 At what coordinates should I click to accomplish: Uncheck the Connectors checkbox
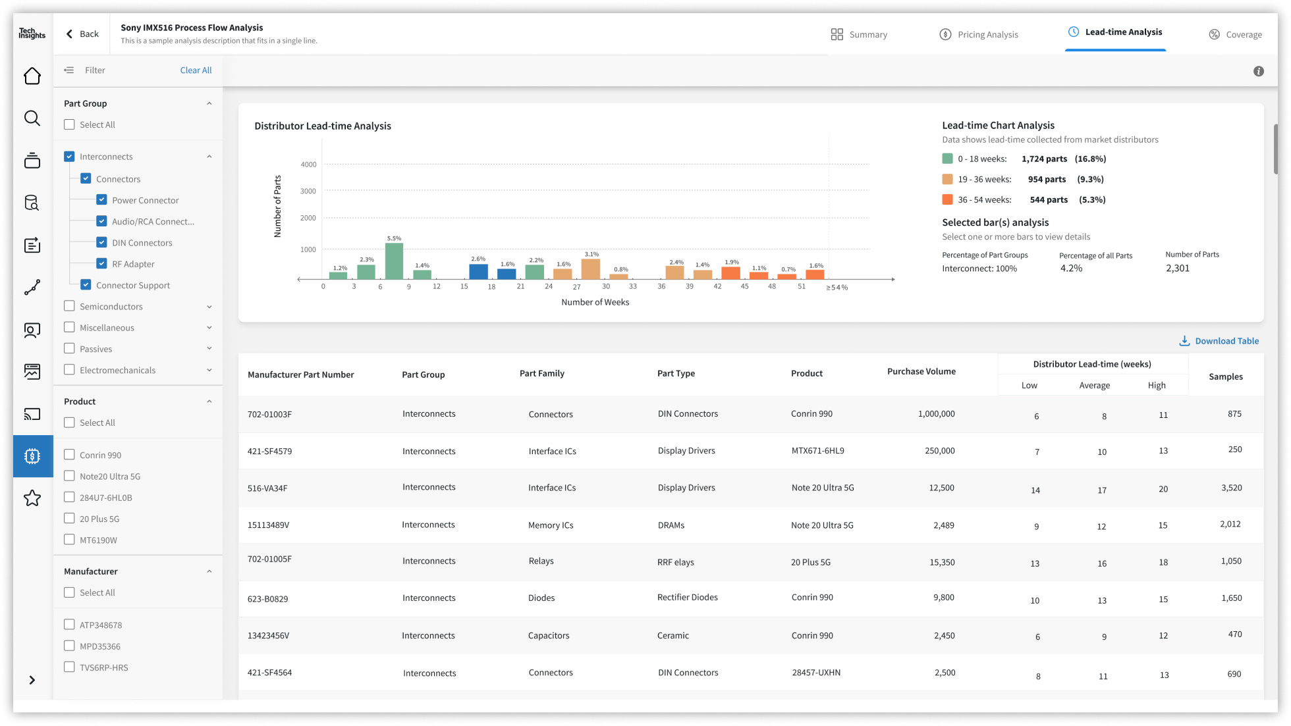[86, 178]
